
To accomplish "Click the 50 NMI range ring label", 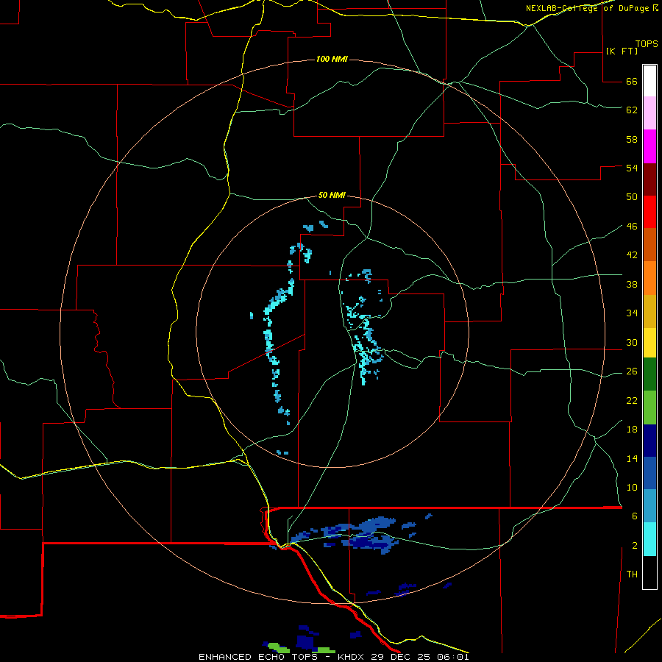I will [x=332, y=195].
